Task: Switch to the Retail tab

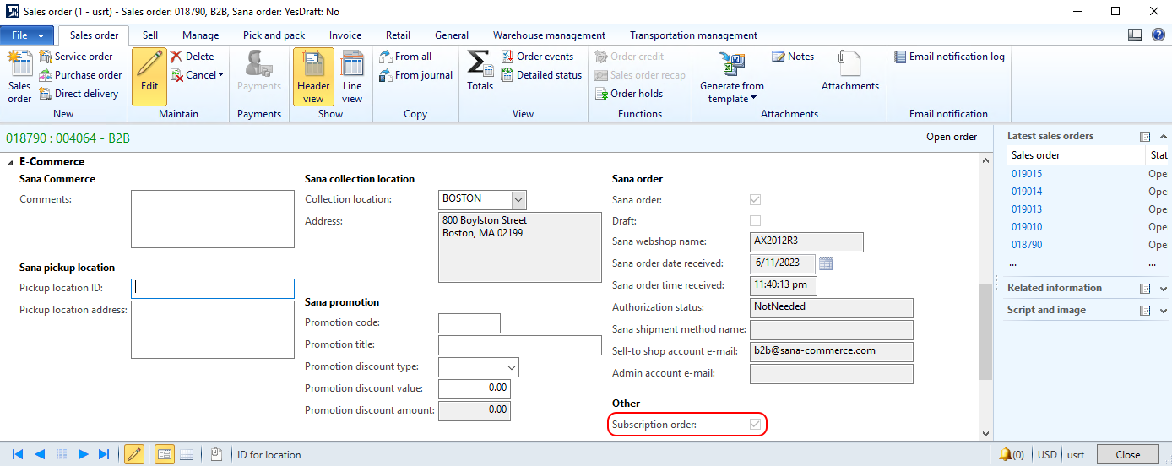Action: [x=398, y=35]
